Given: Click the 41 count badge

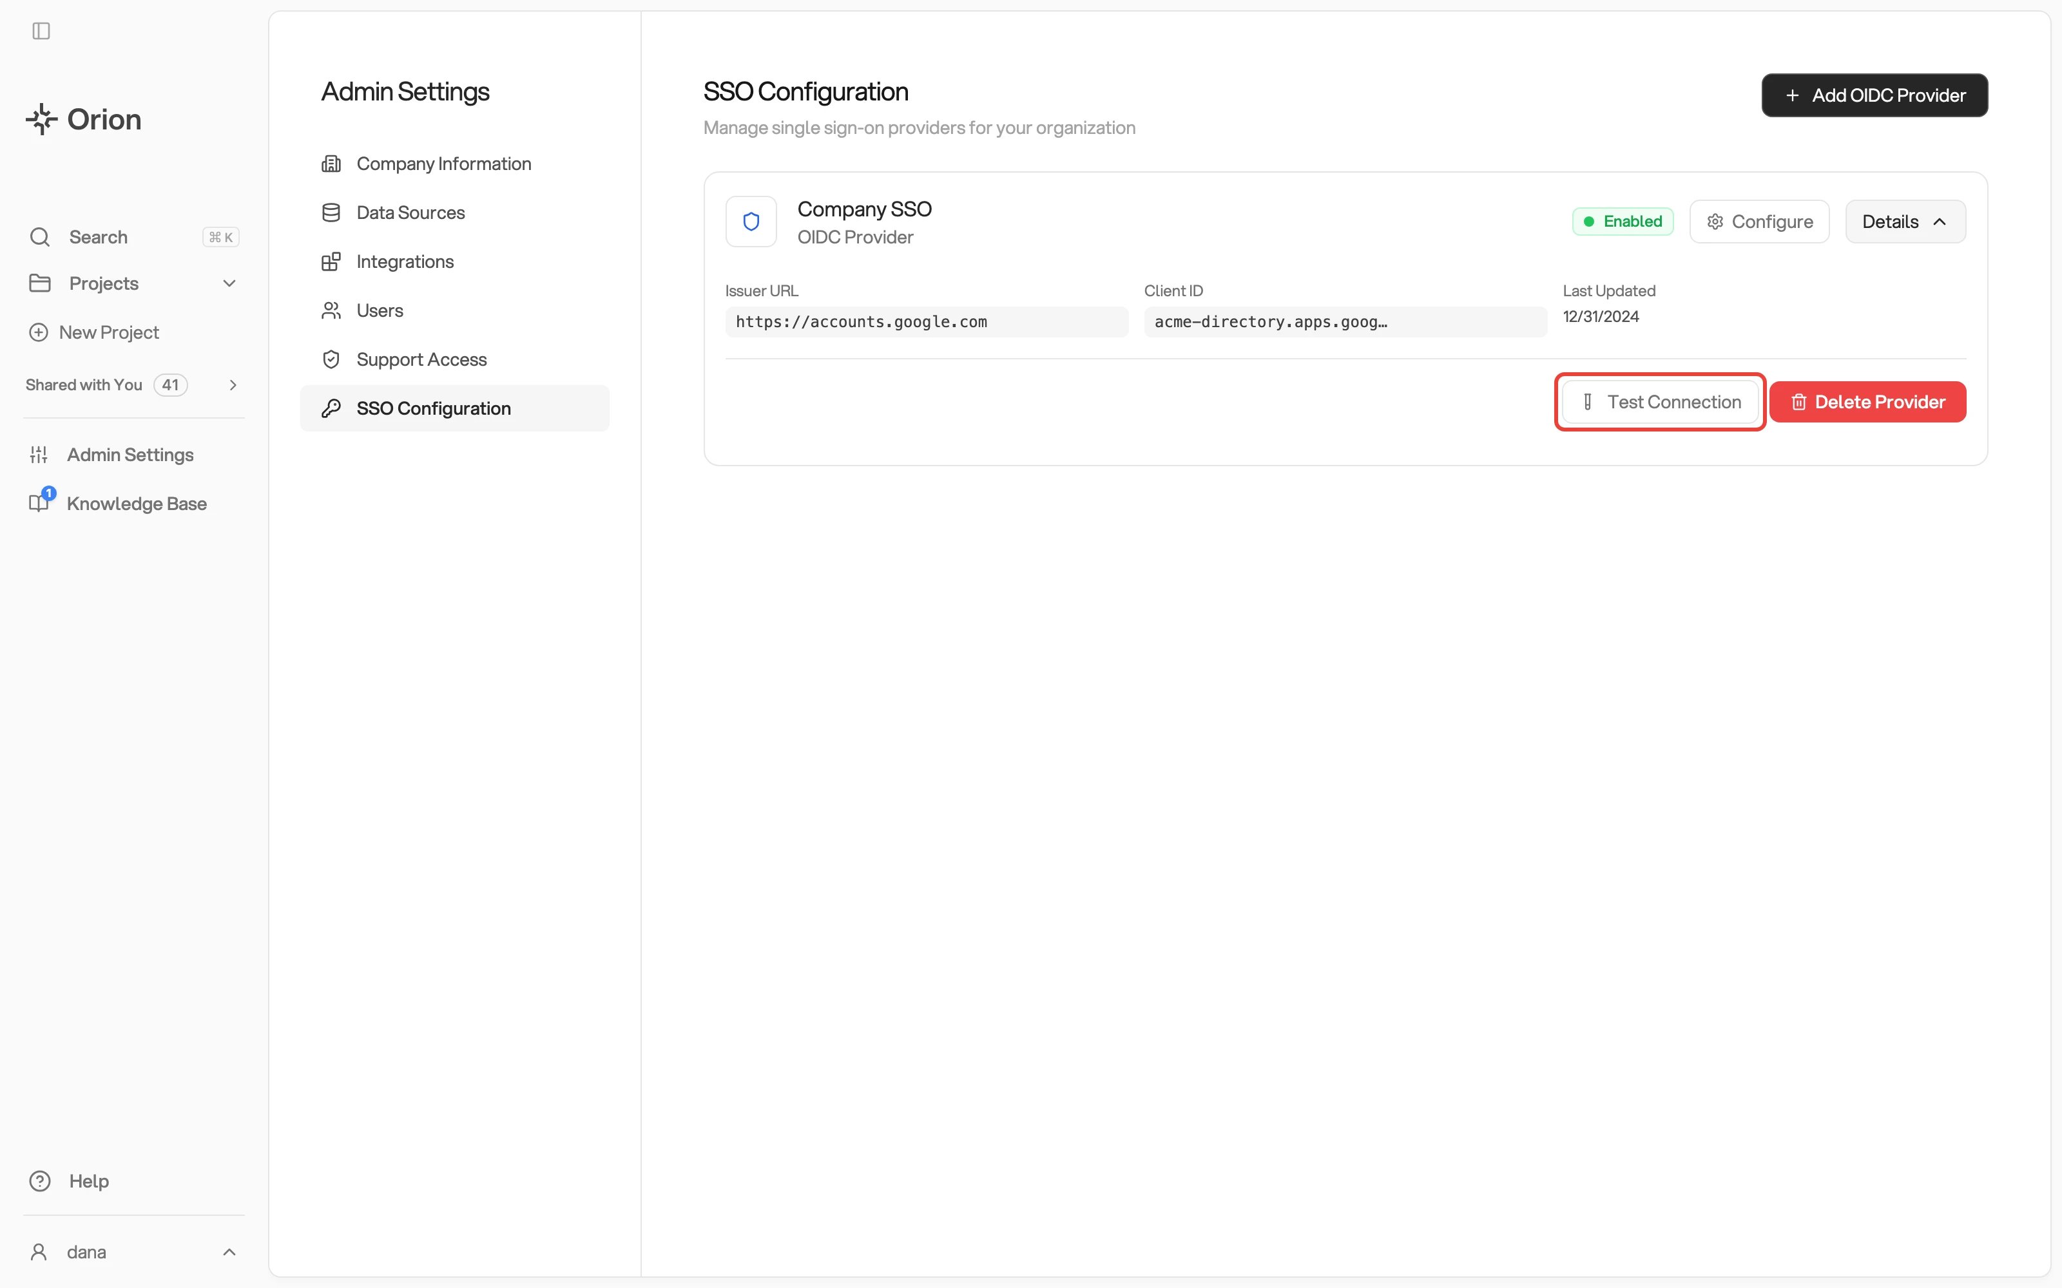Looking at the screenshot, I should pos(170,385).
